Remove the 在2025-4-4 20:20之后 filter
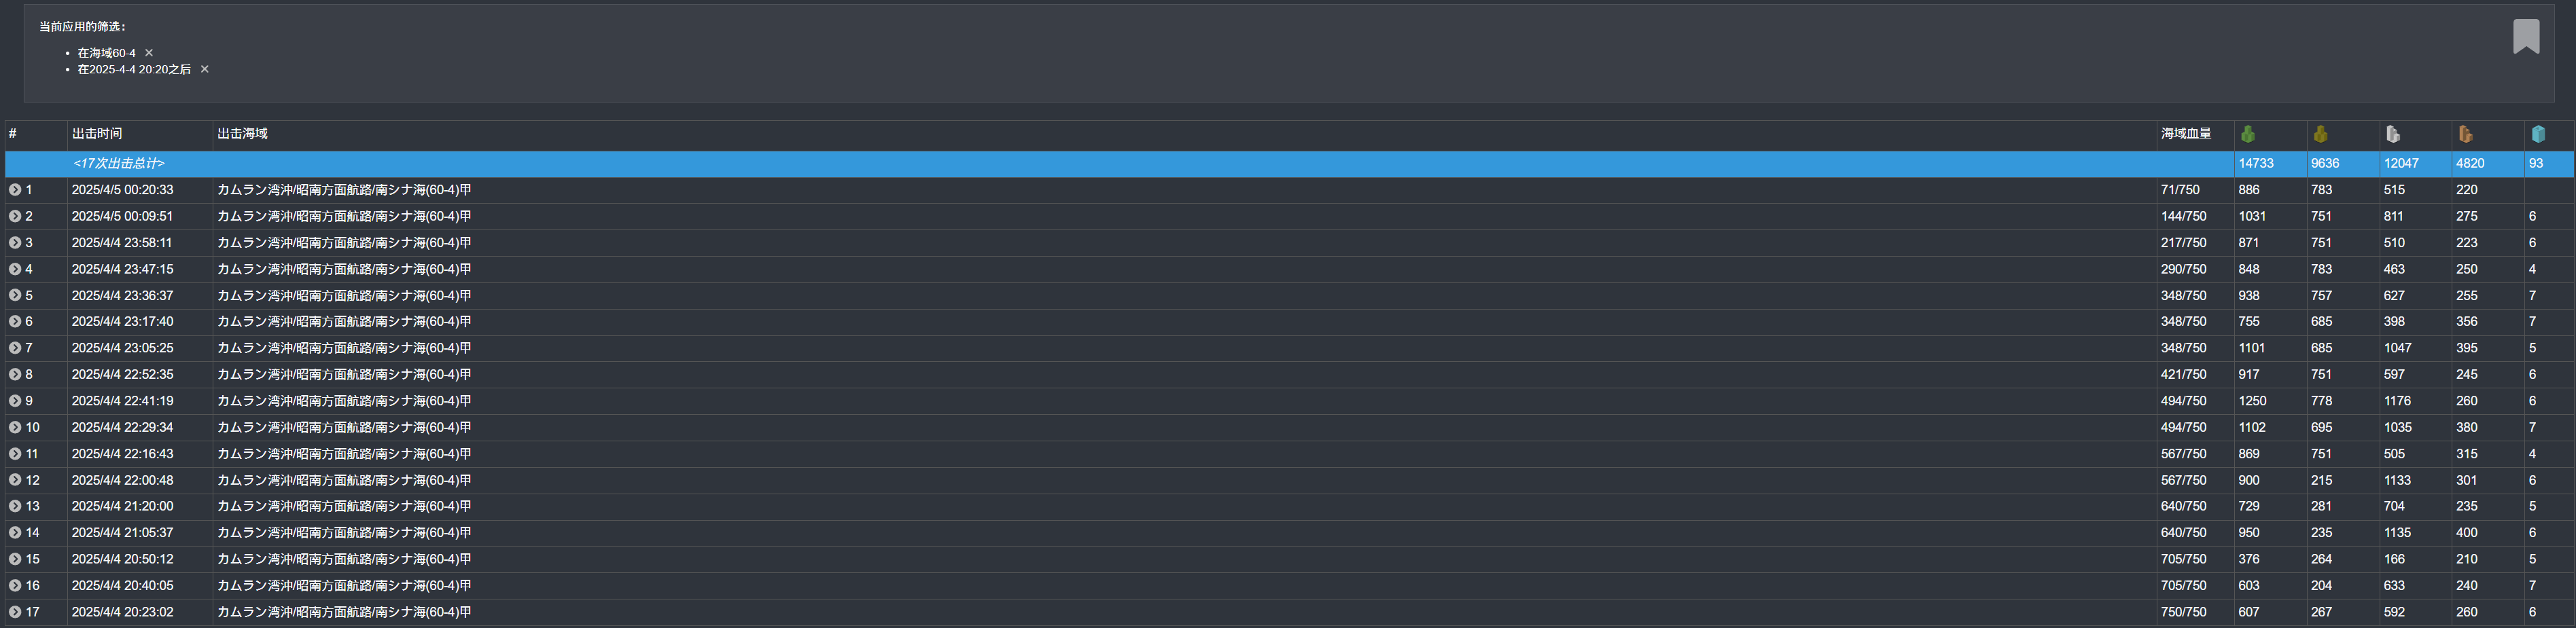The height and width of the screenshot is (628, 2576). click(205, 70)
